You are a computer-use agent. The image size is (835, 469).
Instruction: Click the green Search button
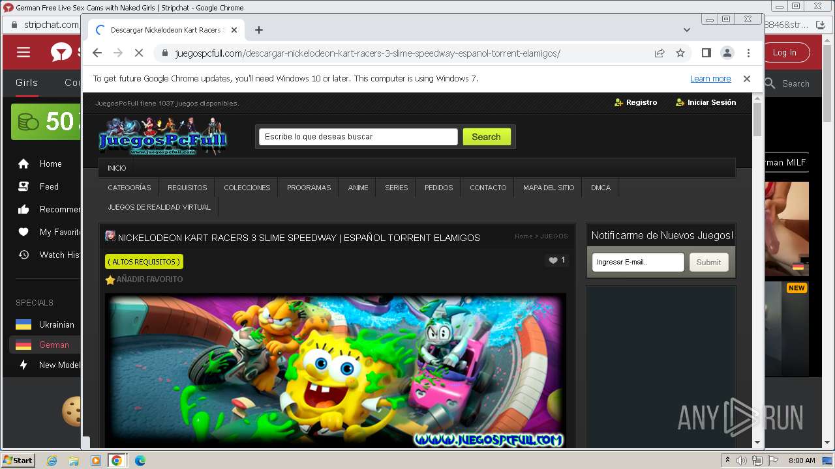click(487, 137)
